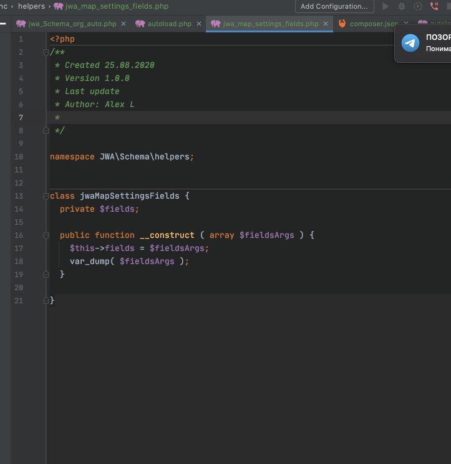Click the Run with Coverage icon

click(x=417, y=6)
